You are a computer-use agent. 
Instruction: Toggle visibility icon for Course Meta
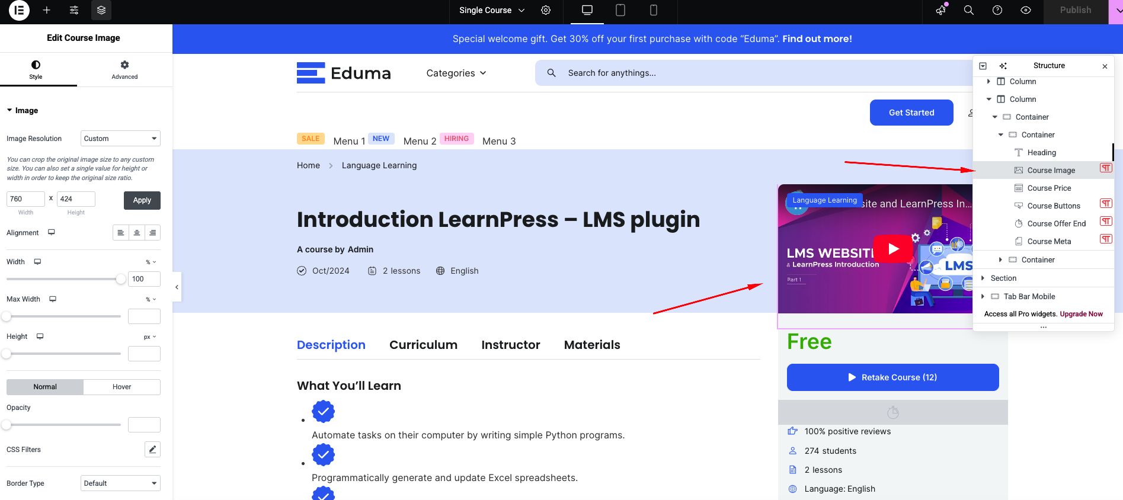pyautogui.click(x=1106, y=239)
